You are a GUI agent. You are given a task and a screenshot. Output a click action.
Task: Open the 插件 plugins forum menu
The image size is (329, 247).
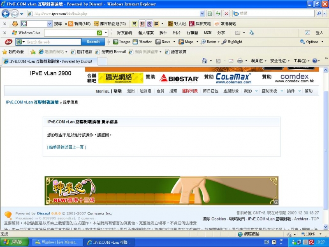[x=291, y=91]
